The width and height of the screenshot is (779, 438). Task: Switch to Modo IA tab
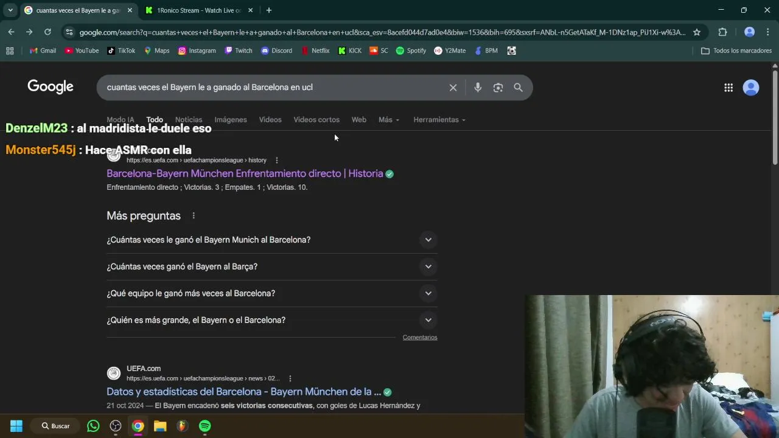pos(121,120)
